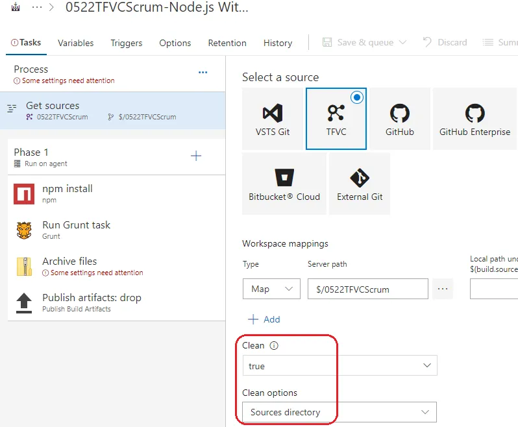Open Process more options ellipsis
The image size is (518, 427).
203,72
